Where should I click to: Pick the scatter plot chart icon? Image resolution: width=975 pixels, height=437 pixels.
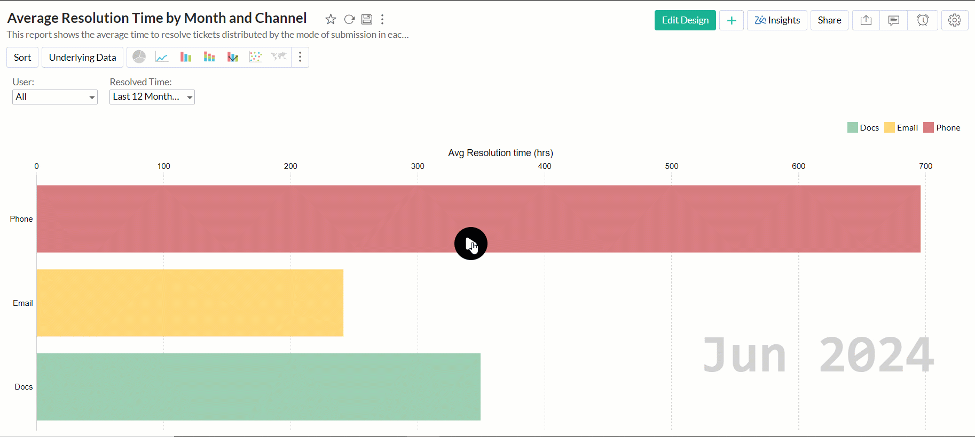pyautogui.click(x=256, y=57)
